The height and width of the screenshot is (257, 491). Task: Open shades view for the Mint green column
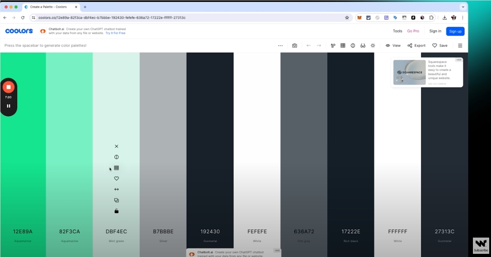point(116,168)
